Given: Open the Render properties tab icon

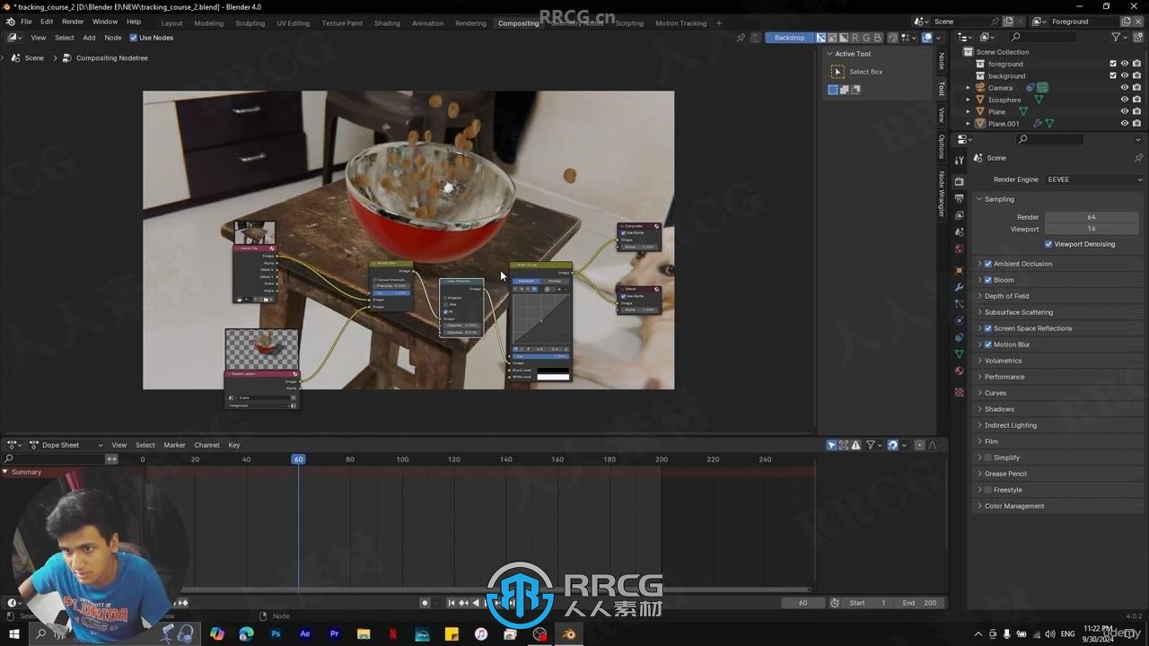Looking at the screenshot, I should [x=959, y=181].
